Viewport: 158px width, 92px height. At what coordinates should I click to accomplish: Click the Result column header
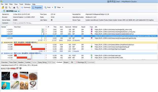click(83, 27)
